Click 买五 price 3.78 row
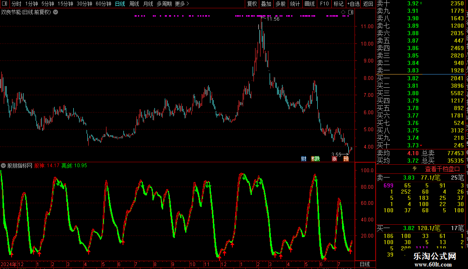468x269 pixels. point(420,108)
